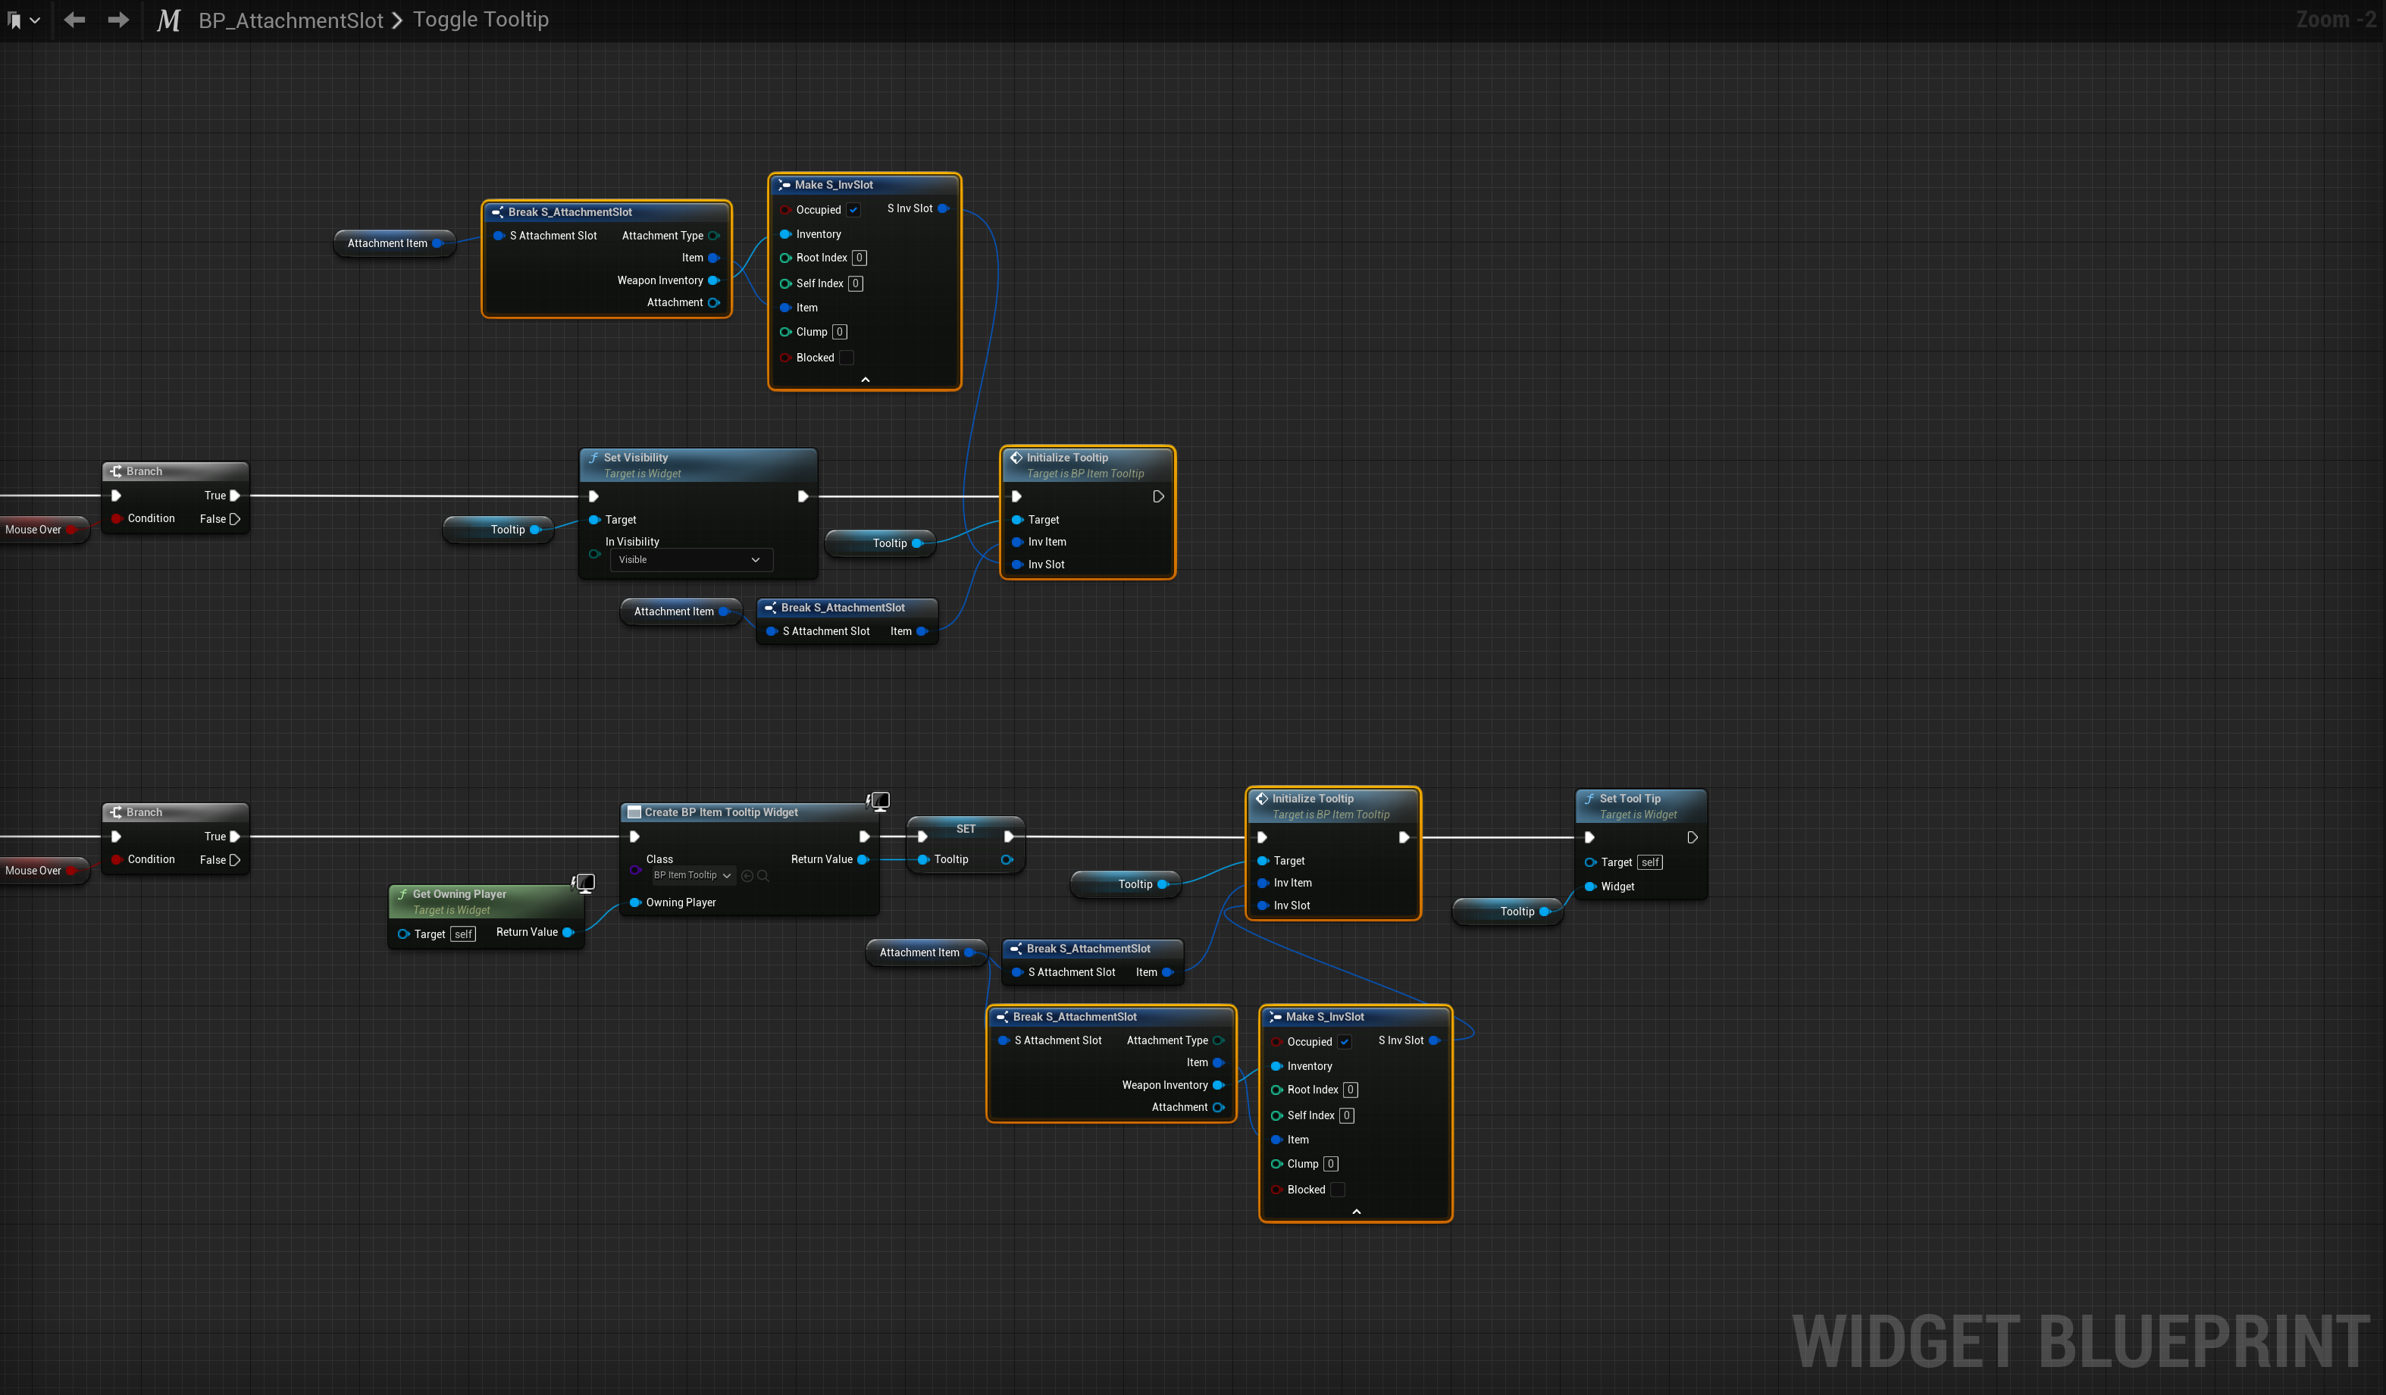Select the Set Tool Tip node title
Screen dimensions: 2386x1395
1630,799
